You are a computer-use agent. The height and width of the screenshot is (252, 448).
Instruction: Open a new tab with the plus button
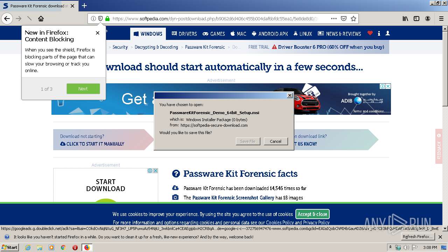click(84, 6)
